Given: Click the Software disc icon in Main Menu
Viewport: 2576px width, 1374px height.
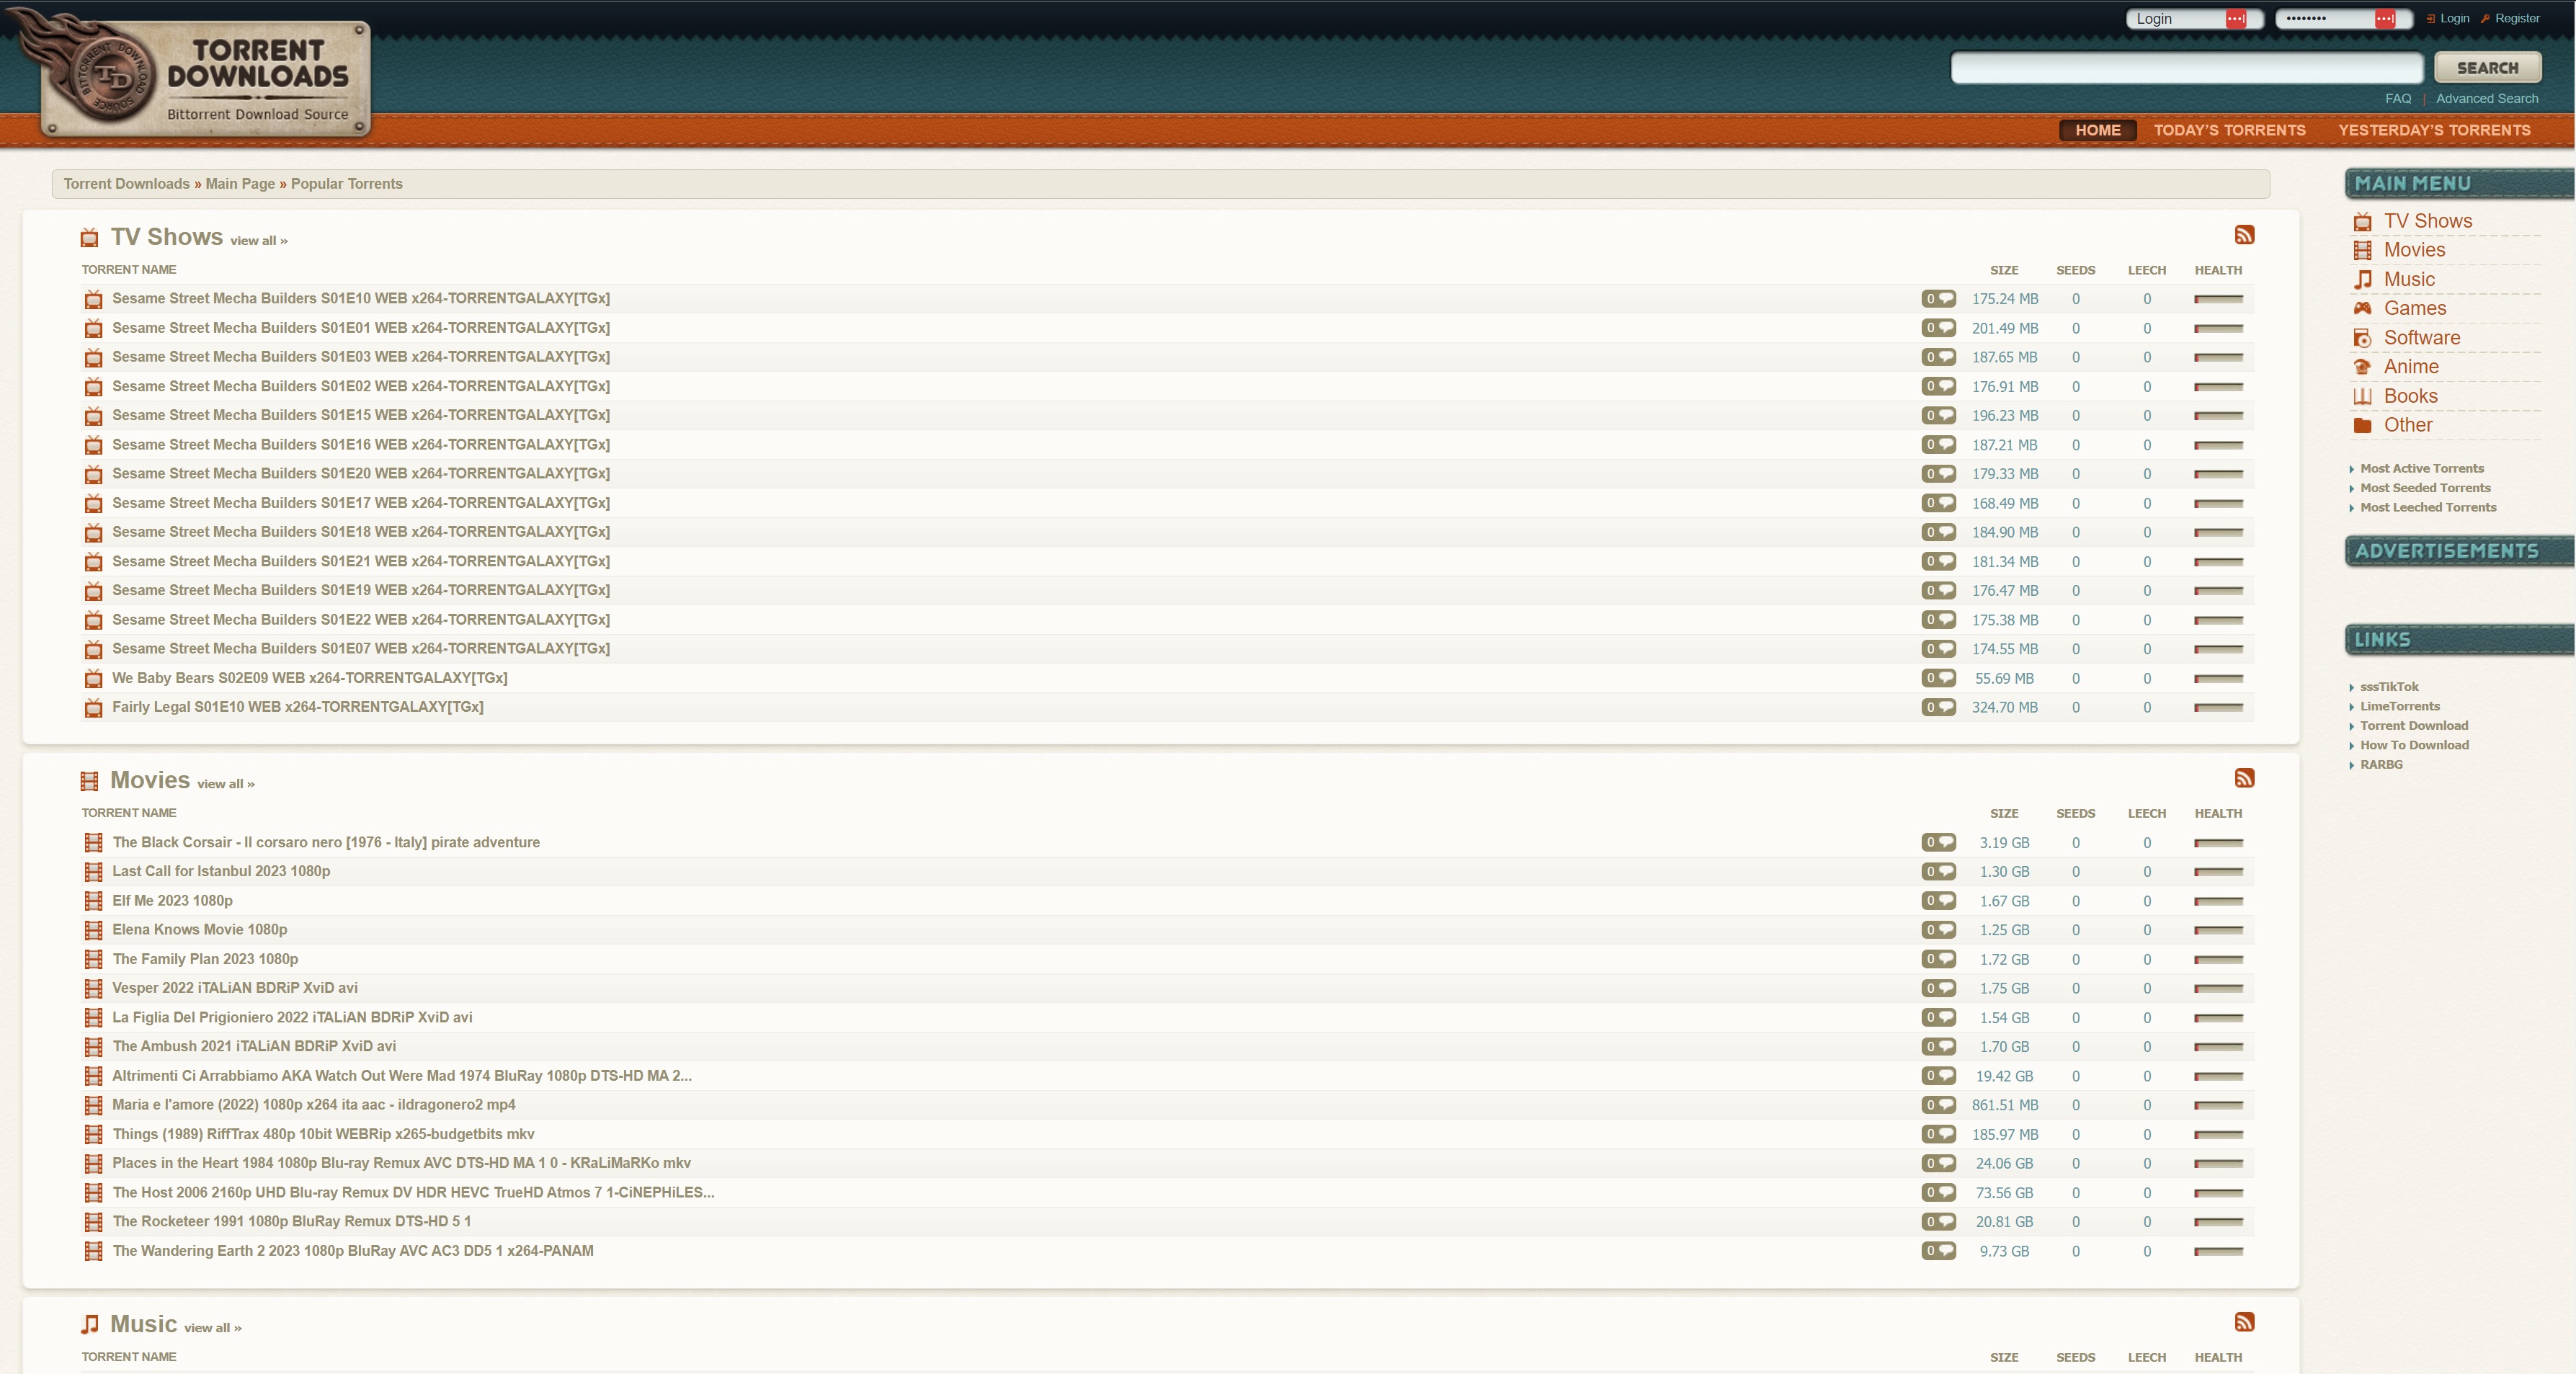Looking at the screenshot, I should 2362,338.
